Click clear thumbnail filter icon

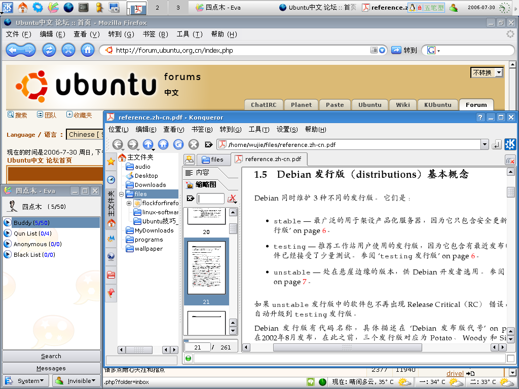pos(232,199)
